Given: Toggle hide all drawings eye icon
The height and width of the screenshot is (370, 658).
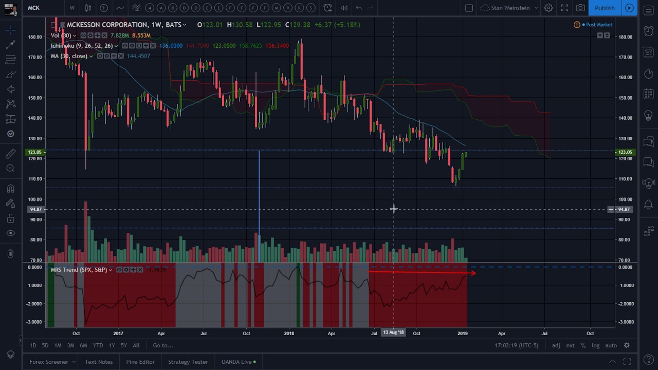Looking at the screenshot, I should 10,233.
